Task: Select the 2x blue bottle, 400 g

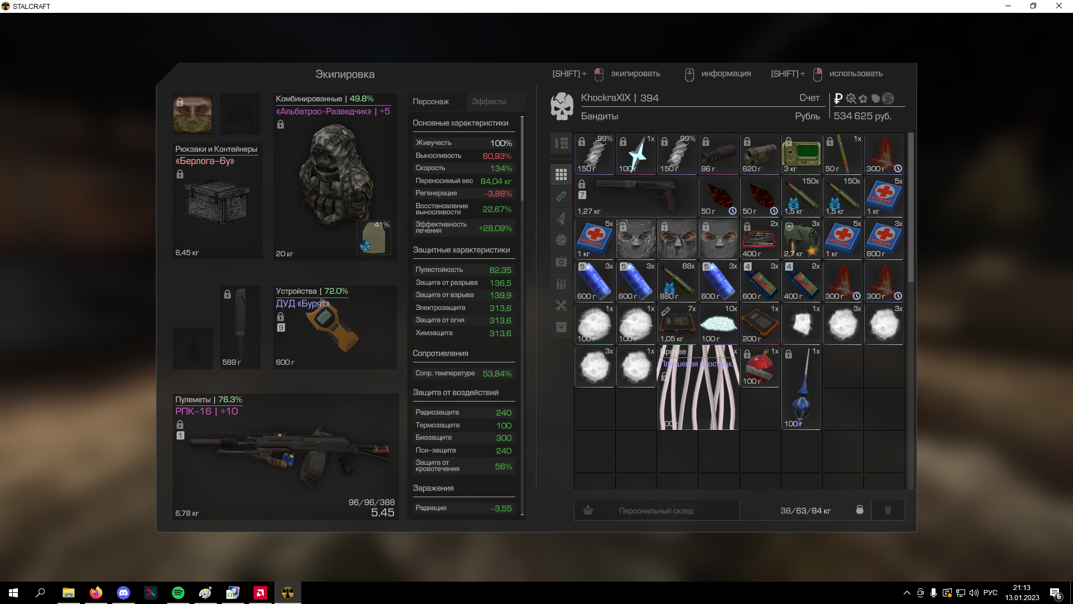Action: pos(801,281)
